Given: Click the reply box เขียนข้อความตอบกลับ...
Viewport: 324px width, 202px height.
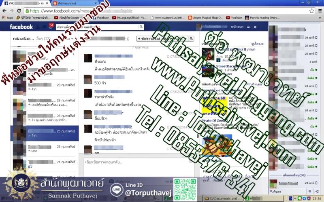Looking at the screenshot, I should [139, 167].
